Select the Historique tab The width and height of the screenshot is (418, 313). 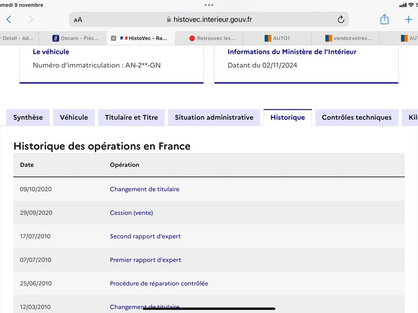click(288, 117)
